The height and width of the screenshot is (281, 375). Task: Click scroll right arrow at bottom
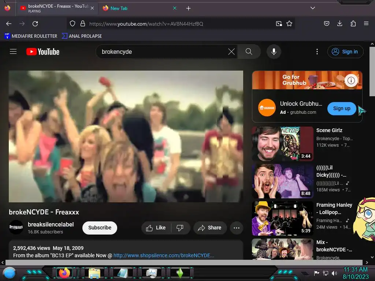[367, 262]
